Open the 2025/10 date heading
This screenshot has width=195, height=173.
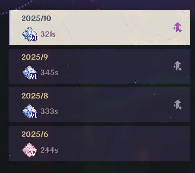coord(36,18)
